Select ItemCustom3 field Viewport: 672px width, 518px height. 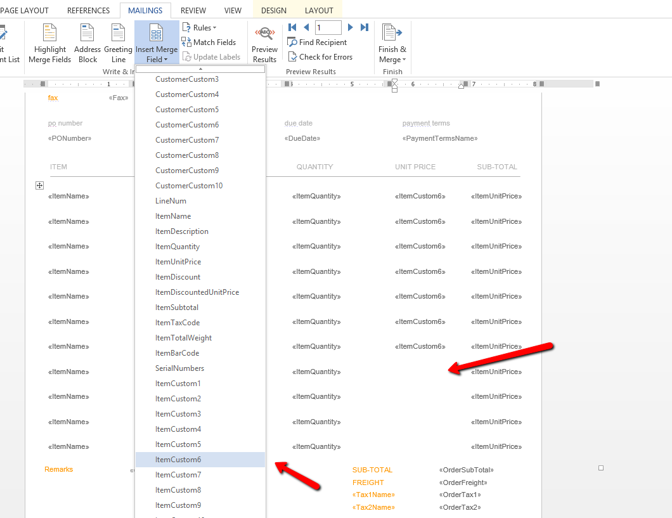pyautogui.click(x=200, y=414)
